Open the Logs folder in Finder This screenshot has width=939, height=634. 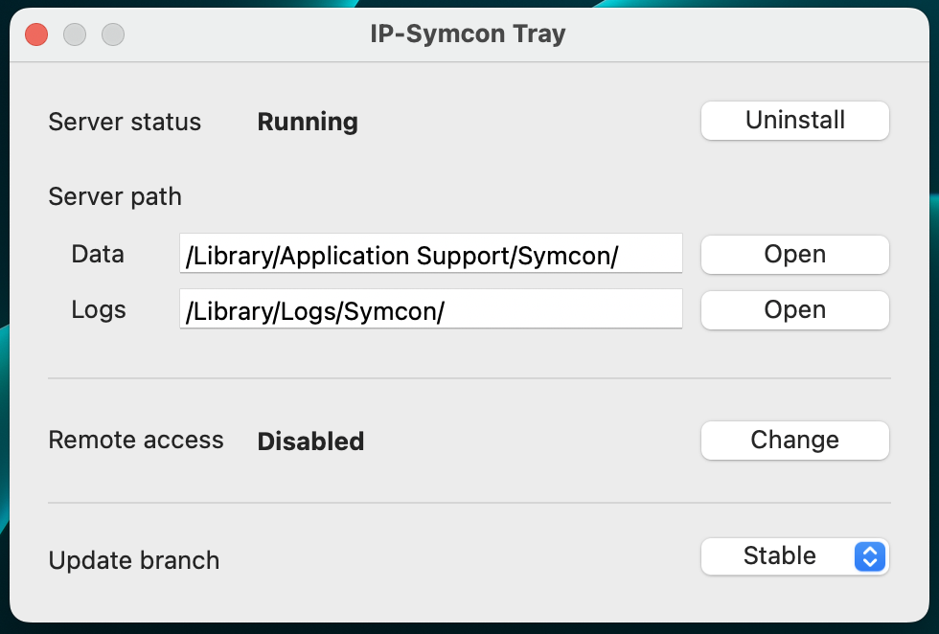(x=794, y=309)
